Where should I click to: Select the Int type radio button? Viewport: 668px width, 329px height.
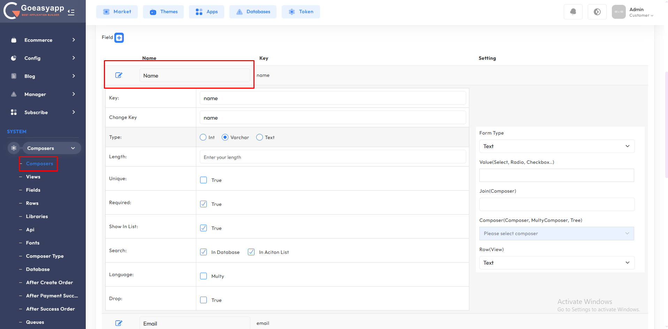click(x=203, y=137)
